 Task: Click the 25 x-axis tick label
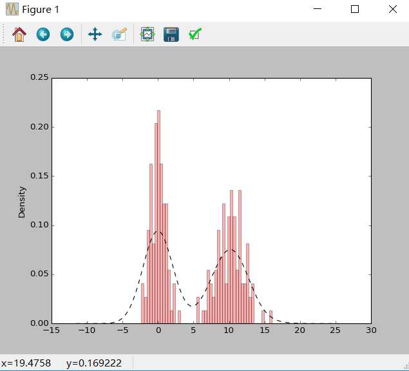335,330
